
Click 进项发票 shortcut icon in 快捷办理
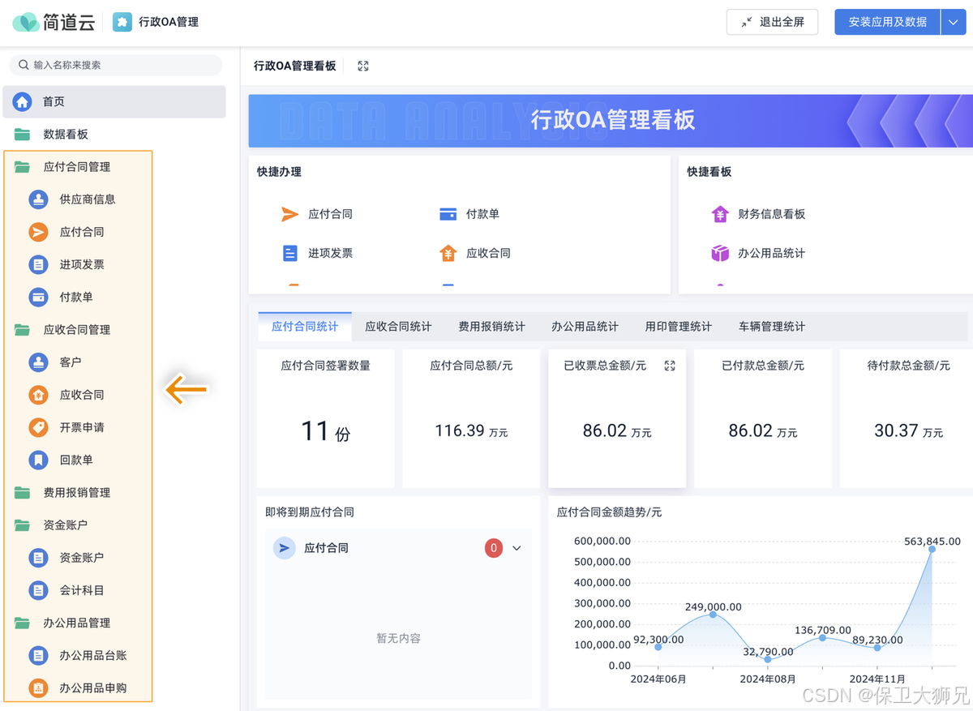click(x=290, y=253)
